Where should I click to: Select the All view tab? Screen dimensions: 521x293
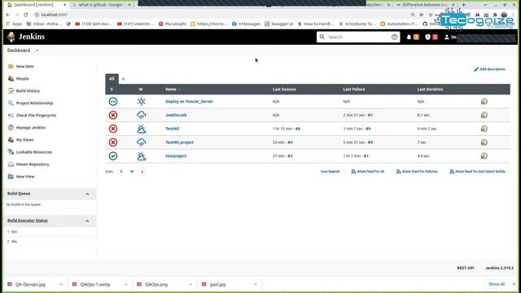click(112, 79)
